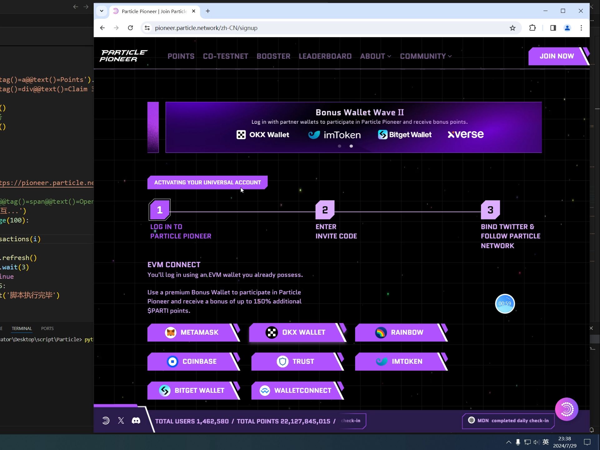The width and height of the screenshot is (600, 450).
Task: Open the tab search dropdown arrow
Action: (x=102, y=11)
